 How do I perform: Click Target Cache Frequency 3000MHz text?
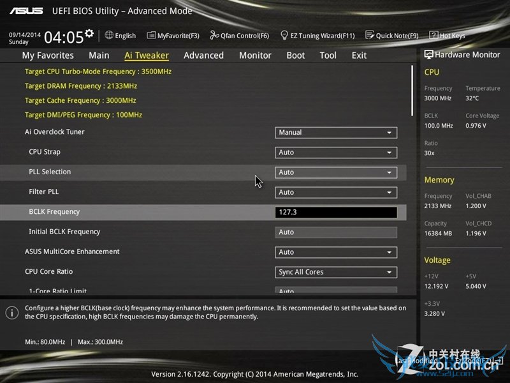point(80,100)
